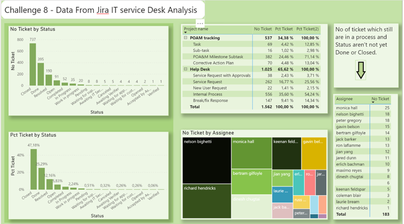Click the green down arrow icon
The width and height of the screenshot is (404, 224).
click(x=361, y=70)
